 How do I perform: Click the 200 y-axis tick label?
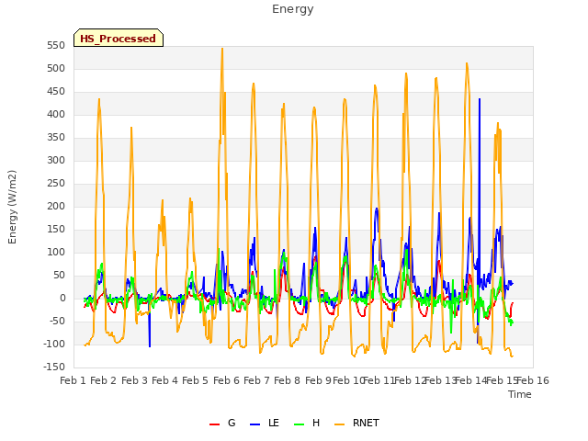click(56, 206)
